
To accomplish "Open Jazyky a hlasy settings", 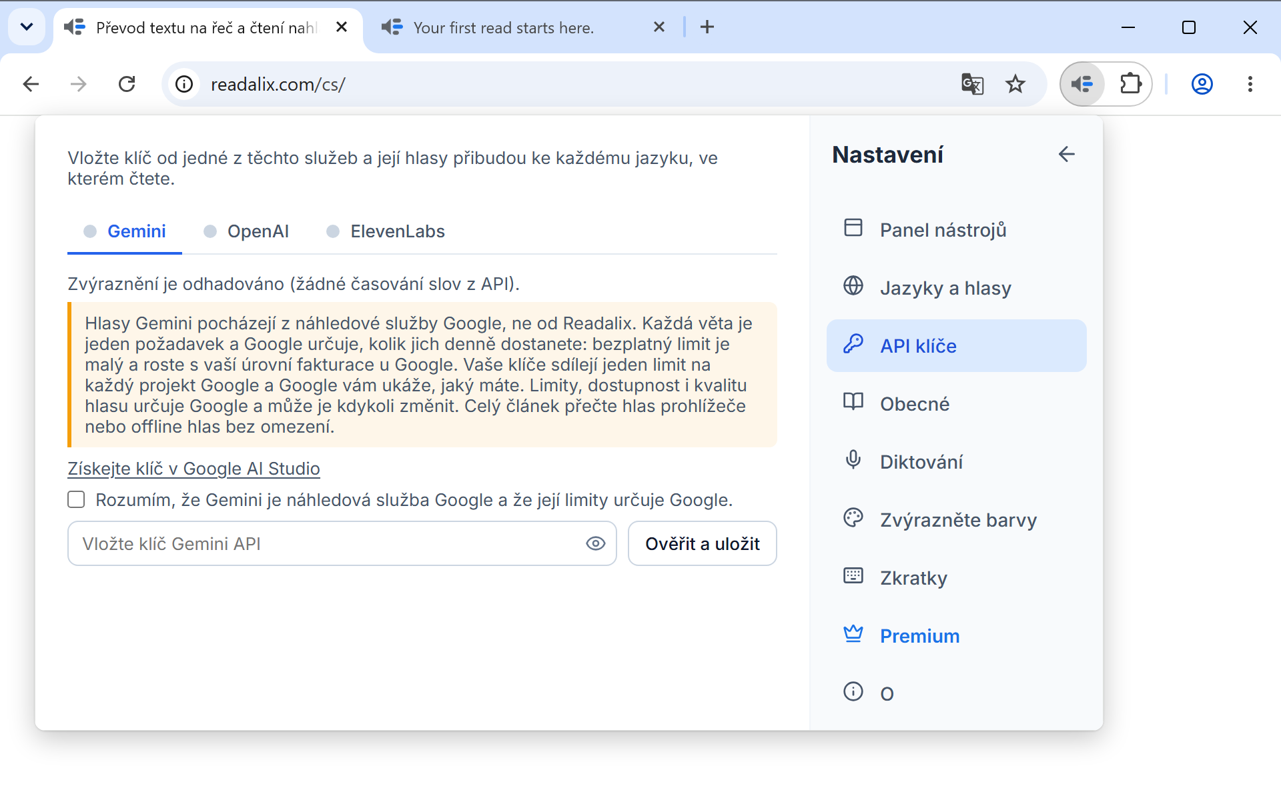I will pyautogui.click(x=956, y=288).
